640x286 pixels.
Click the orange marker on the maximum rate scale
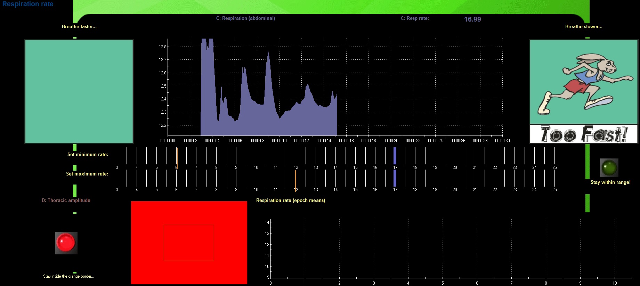click(295, 180)
